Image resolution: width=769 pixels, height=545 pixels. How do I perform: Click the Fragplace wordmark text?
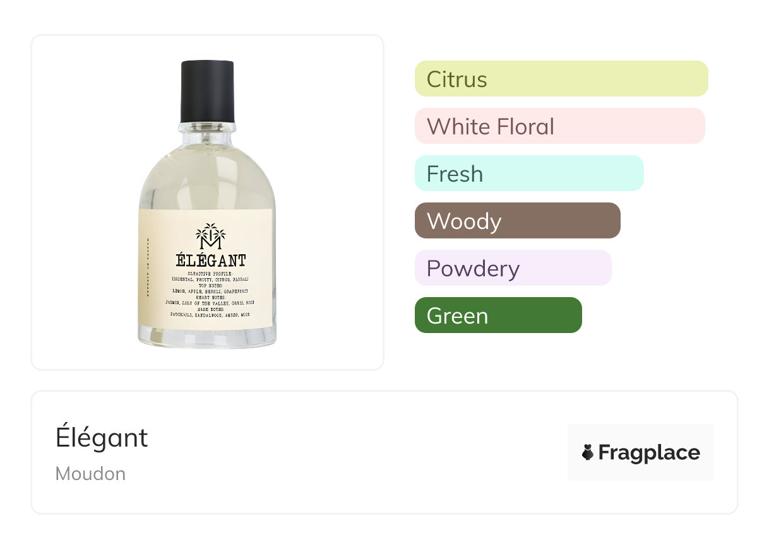649,453
